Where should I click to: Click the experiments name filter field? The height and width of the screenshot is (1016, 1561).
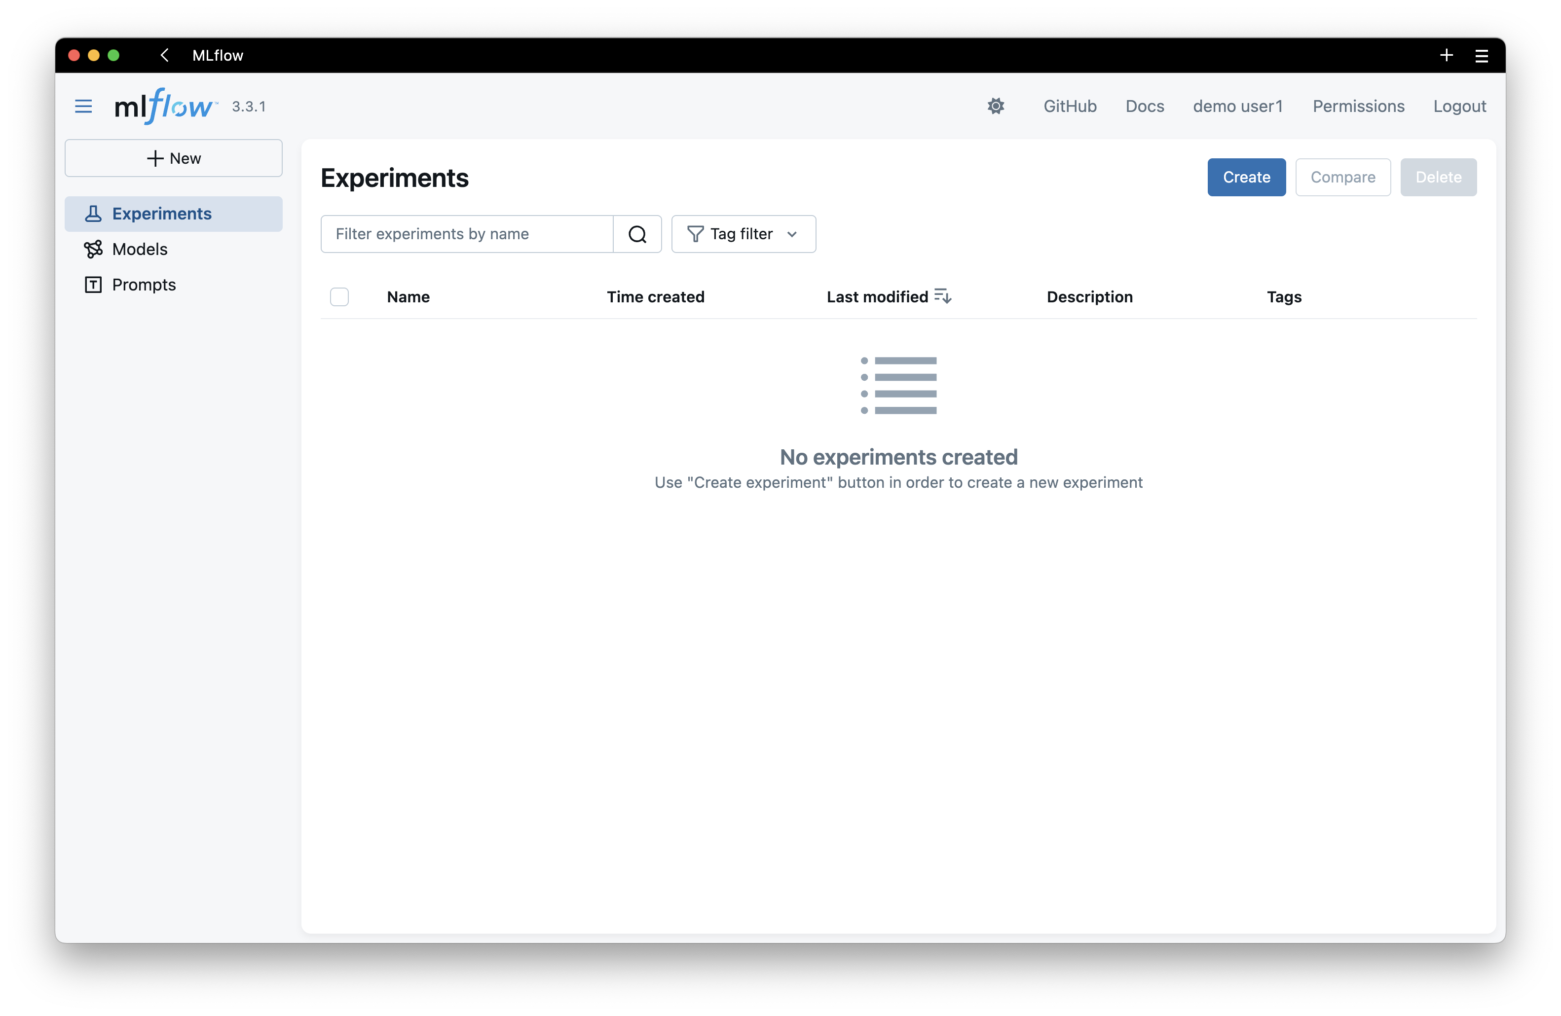click(466, 234)
